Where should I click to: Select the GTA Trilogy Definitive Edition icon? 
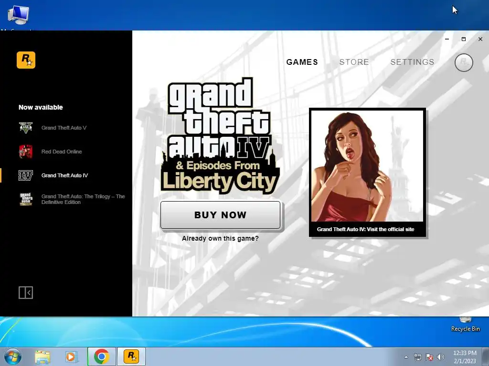click(x=26, y=199)
